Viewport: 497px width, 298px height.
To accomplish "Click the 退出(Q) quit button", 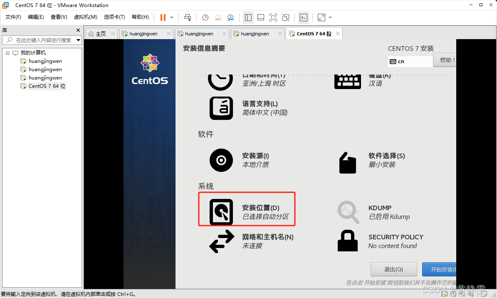I will click(x=393, y=269).
